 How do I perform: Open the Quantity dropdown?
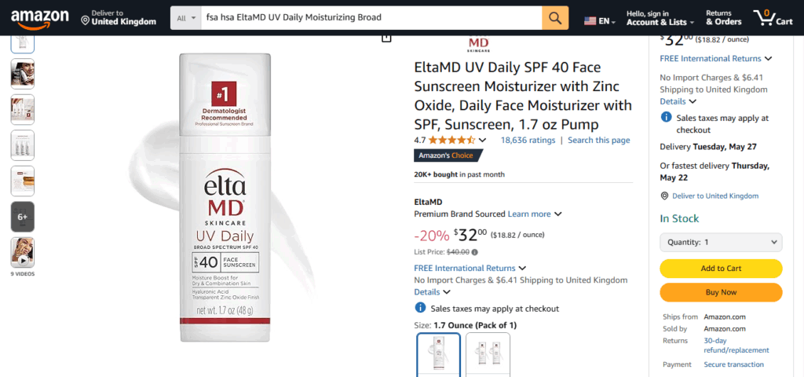(x=721, y=242)
